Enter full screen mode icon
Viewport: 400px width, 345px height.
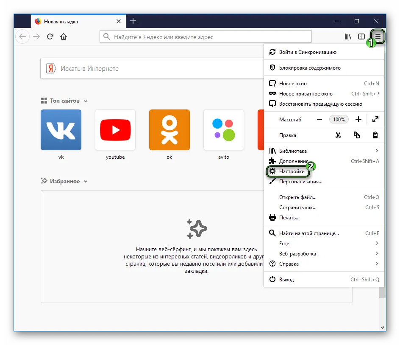coord(375,119)
